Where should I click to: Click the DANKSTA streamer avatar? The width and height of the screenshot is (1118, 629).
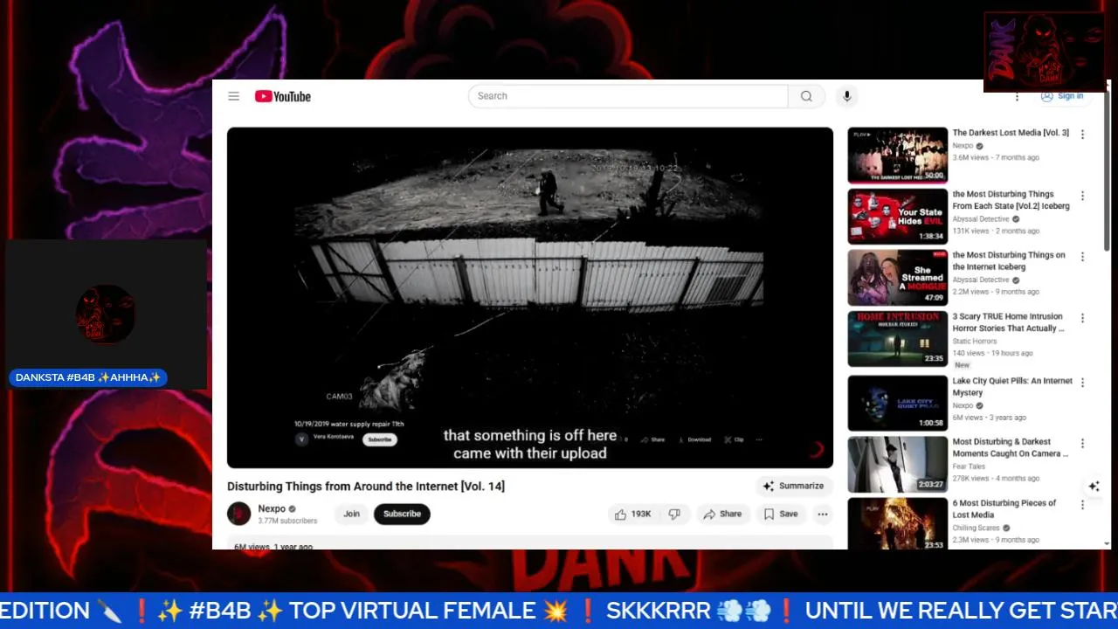(x=106, y=314)
